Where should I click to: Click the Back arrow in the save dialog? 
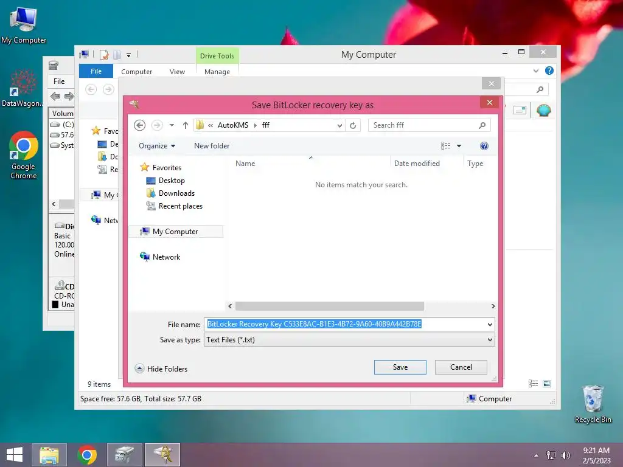pos(139,125)
